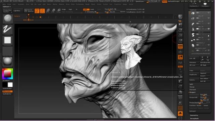Collapse the Project section
This screenshot has width=215, height=121.
(x=192, y=92)
